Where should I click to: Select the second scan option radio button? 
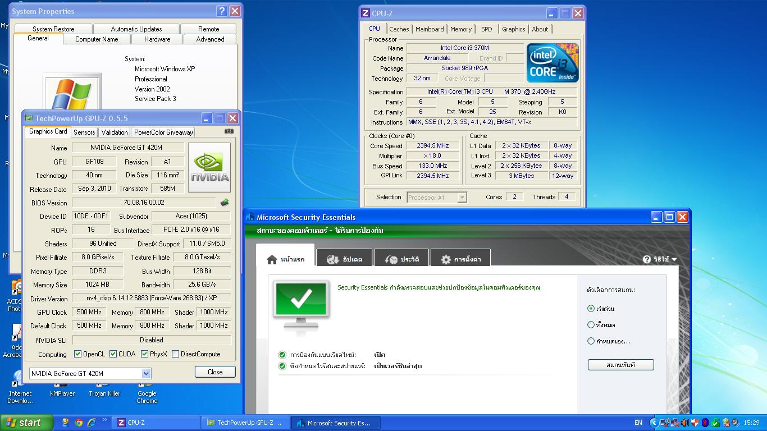click(591, 325)
